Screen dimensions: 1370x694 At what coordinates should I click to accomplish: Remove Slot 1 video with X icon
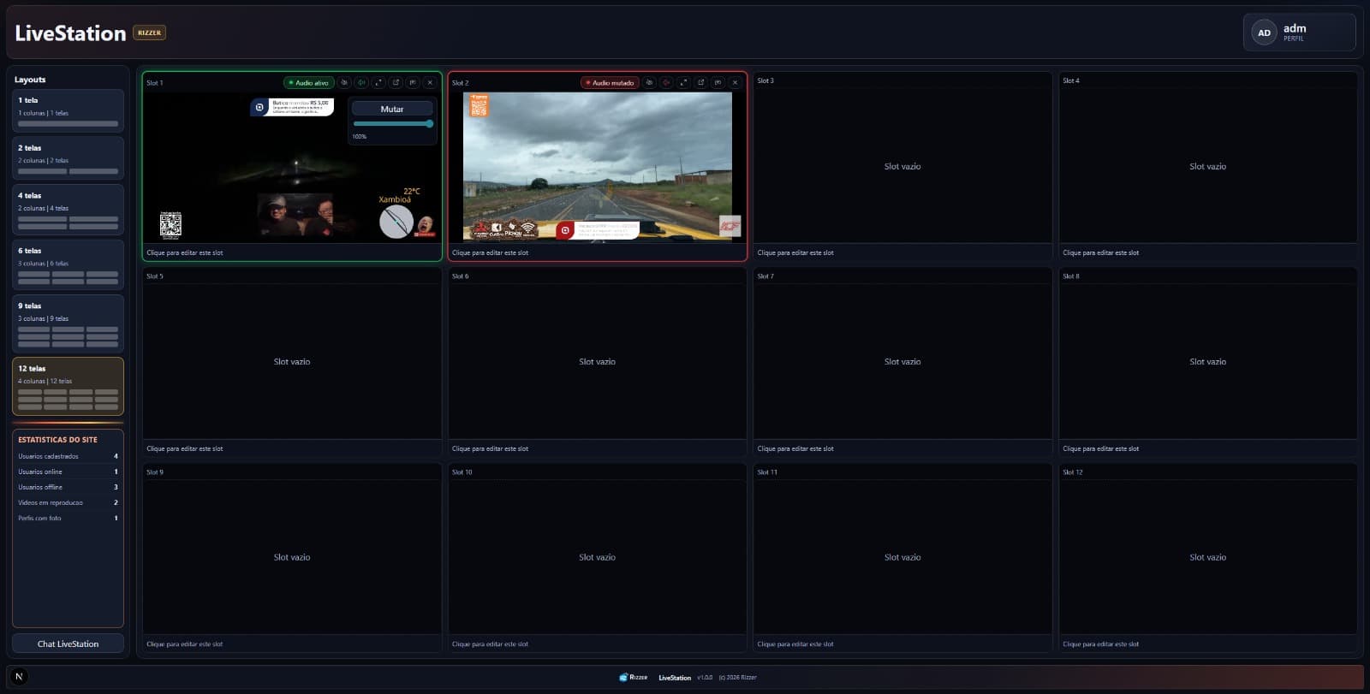pos(430,83)
